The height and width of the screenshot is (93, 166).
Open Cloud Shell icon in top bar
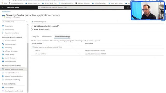(x=128, y=7)
